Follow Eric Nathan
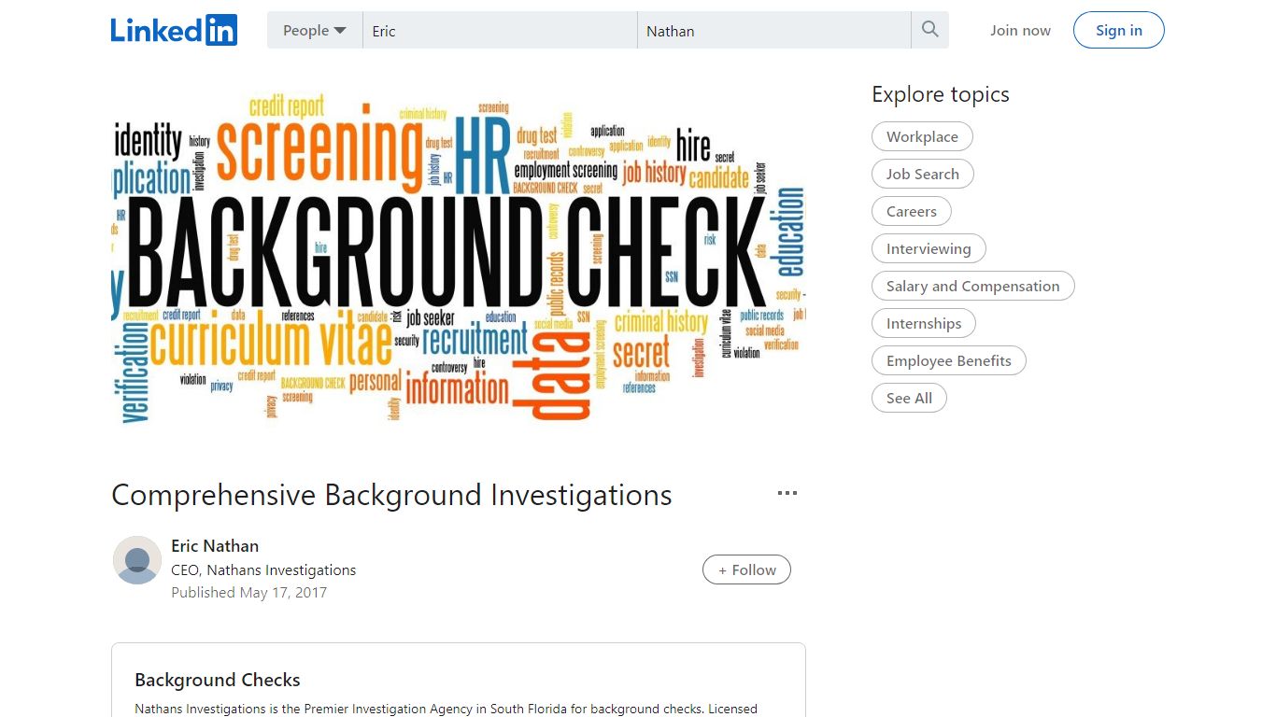Image resolution: width=1276 pixels, height=717 pixels. (746, 569)
